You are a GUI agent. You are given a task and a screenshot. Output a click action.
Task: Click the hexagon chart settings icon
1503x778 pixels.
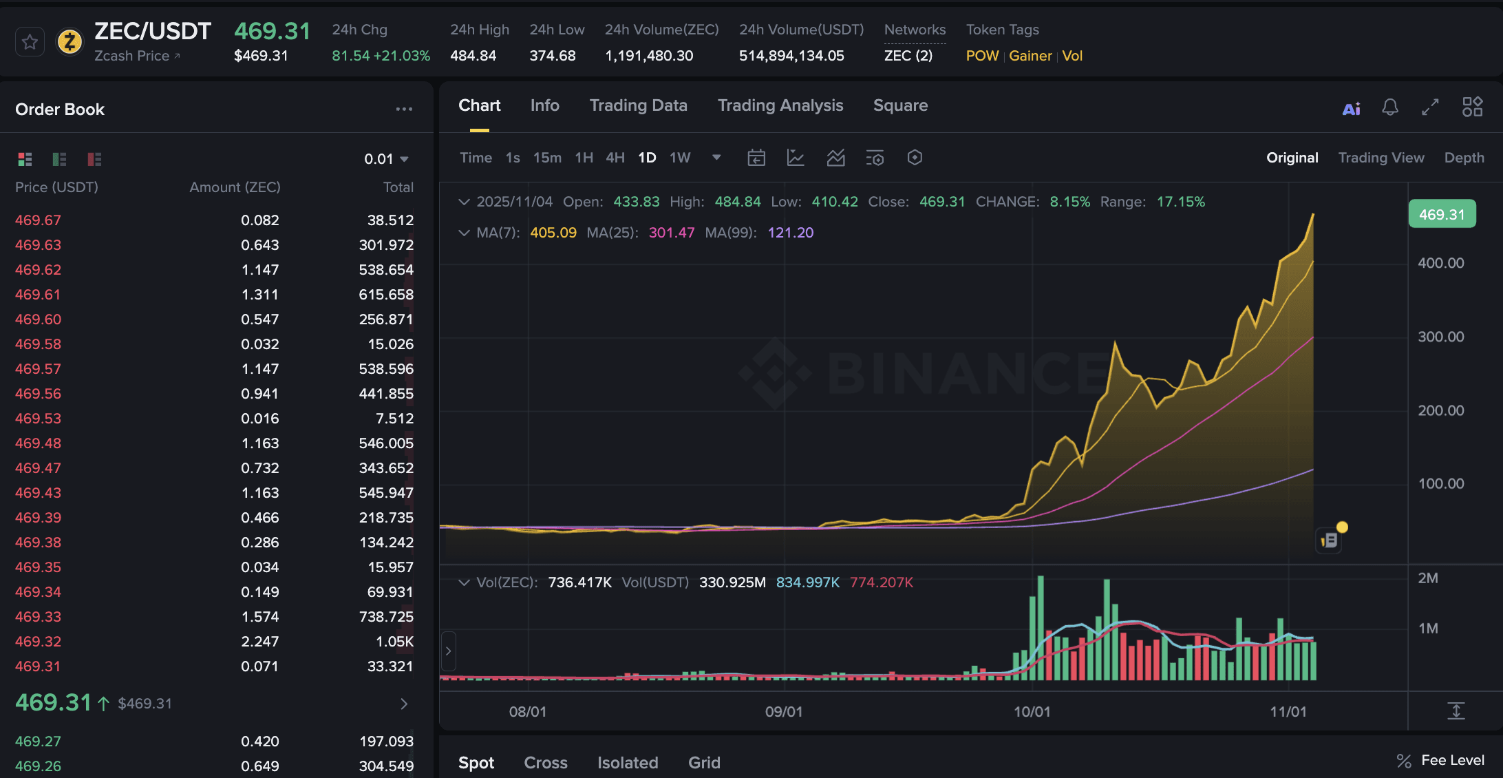click(915, 158)
